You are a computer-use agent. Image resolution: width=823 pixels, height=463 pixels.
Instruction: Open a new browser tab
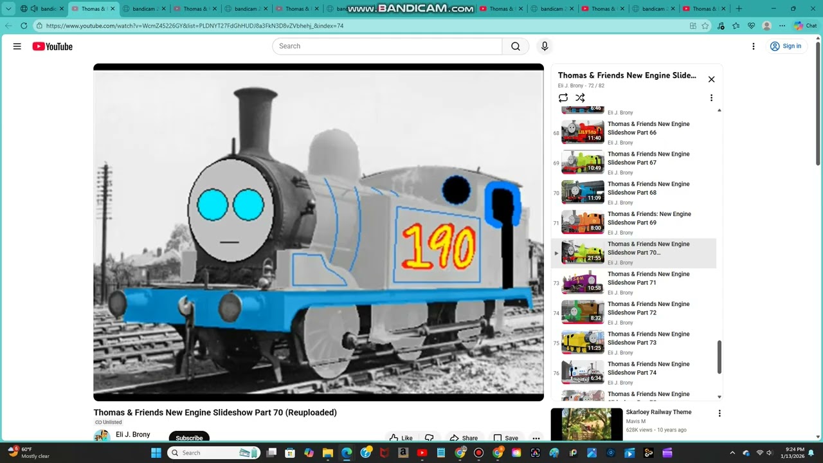(739, 9)
